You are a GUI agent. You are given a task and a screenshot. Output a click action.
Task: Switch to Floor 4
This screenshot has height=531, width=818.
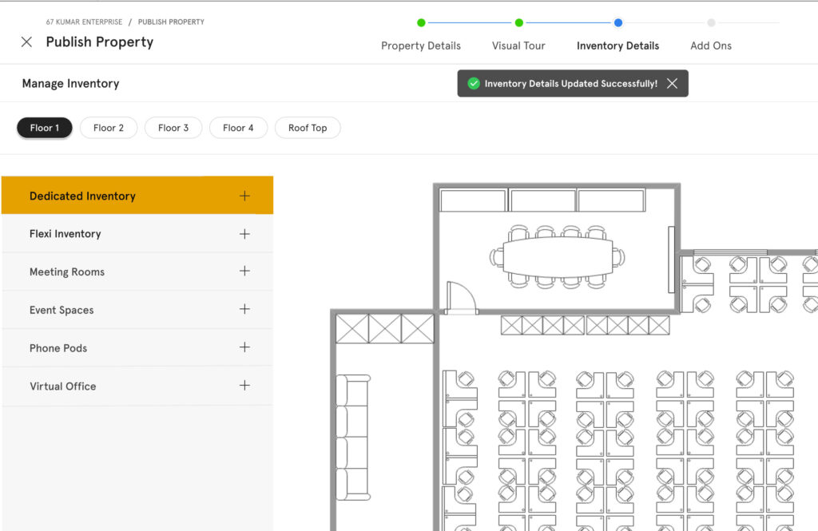click(238, 128)
